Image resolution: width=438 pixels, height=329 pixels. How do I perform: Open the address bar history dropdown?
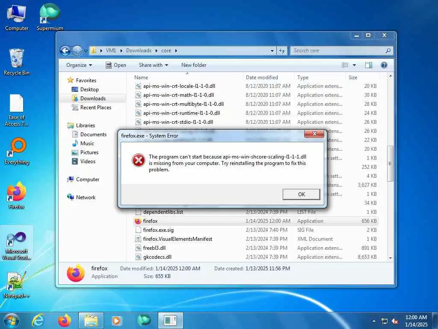[x=272, y=51]
